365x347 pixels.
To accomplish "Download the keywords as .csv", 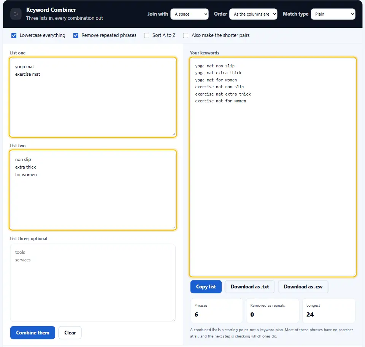I will 303,287.
